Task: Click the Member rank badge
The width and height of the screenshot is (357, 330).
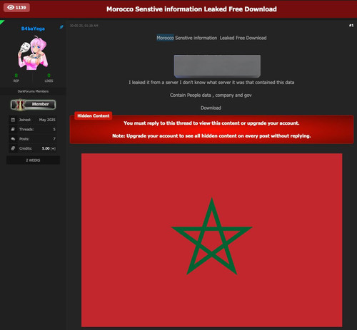Action: [33, 105]
